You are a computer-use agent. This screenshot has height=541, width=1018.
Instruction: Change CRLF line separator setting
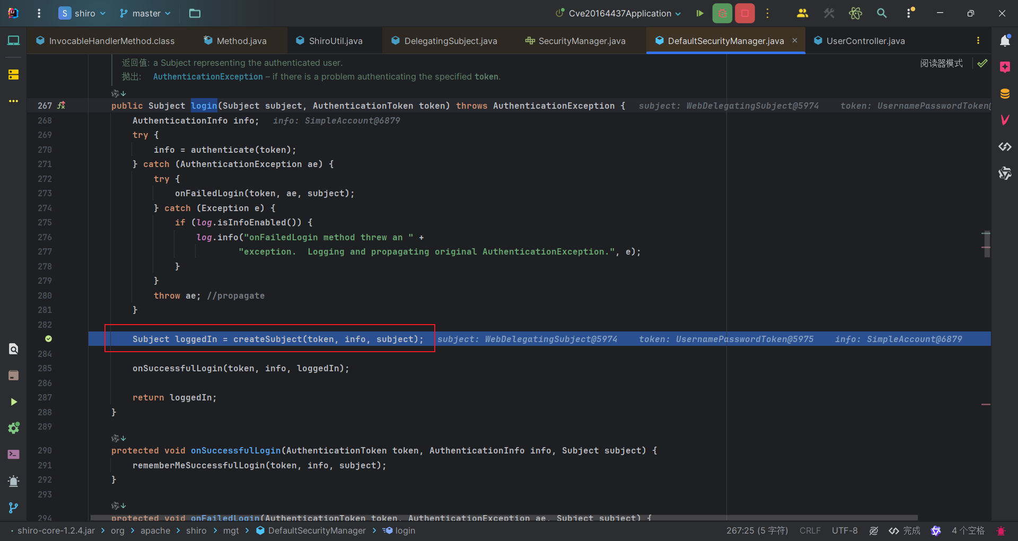tap(810, 530)
